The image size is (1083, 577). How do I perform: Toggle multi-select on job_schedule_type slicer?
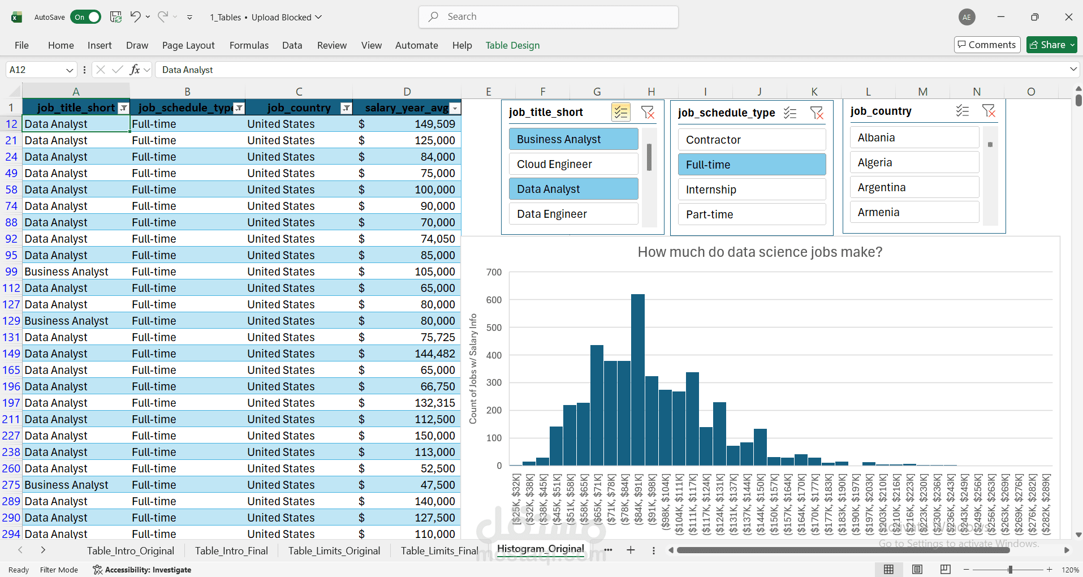[x=790, y=113]
